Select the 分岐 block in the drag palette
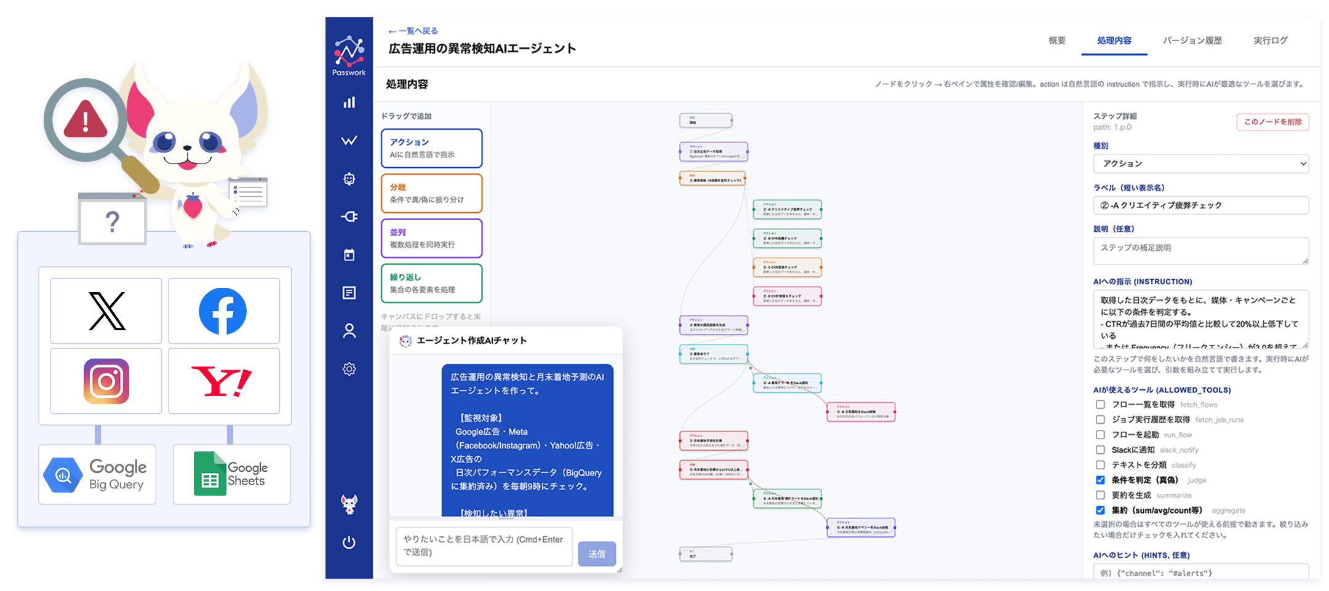The image size is (1329, 591). tap(431, 193)
